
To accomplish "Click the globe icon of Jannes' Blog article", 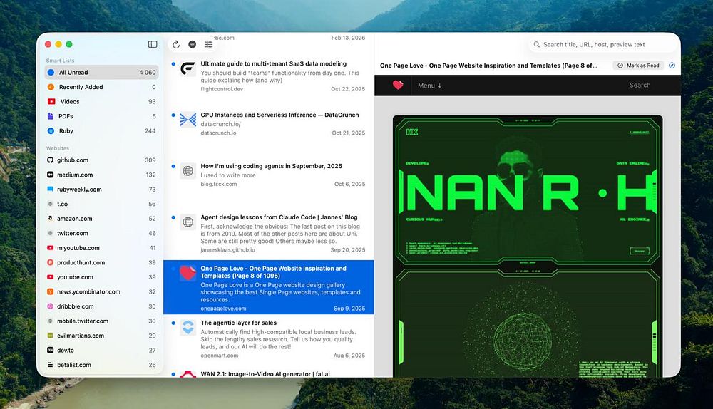I will (x=188, y=222).
